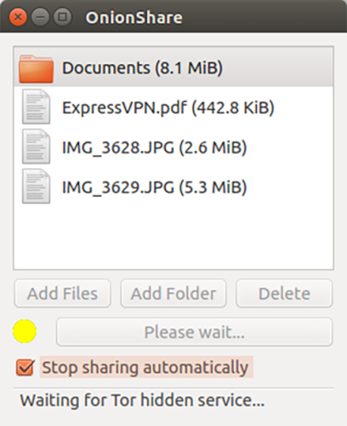The width and height of the screenshot is (347, 426).
Task: Select the IMG_3628.JPG (2.6 MiB) entry
Action: 173,147
